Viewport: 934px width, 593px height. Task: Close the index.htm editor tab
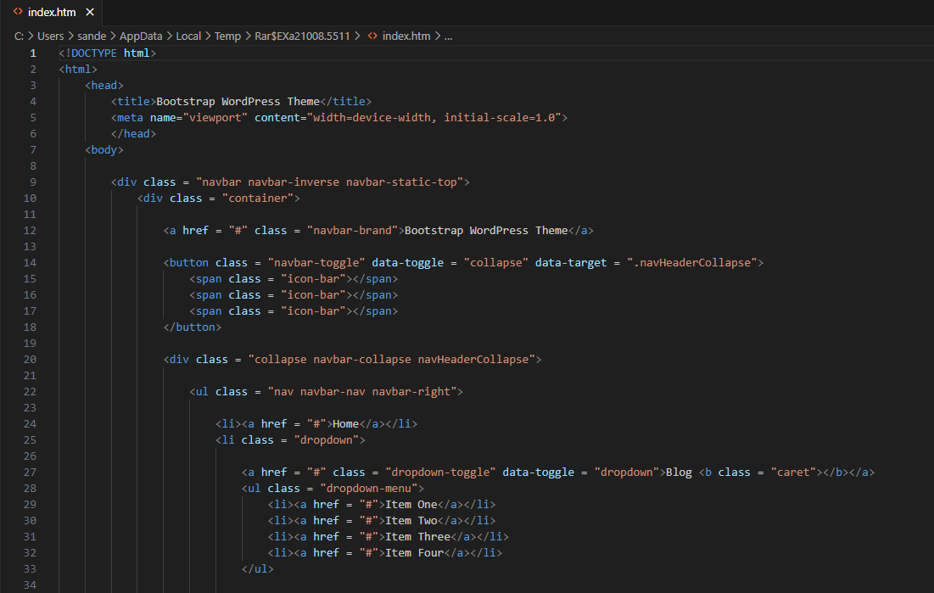point(90,12)
